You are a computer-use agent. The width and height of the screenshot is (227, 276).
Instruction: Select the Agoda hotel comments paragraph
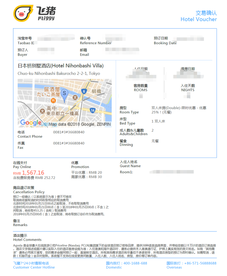click(114, 251)
